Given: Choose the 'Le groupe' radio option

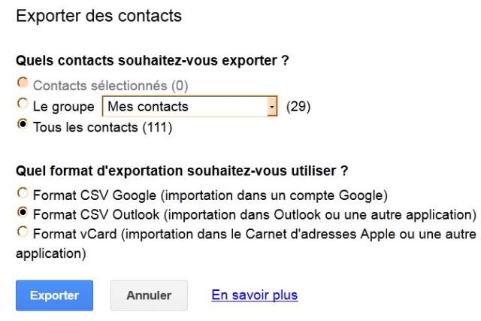Looking at the screenshot, I should tap(23, 104).
